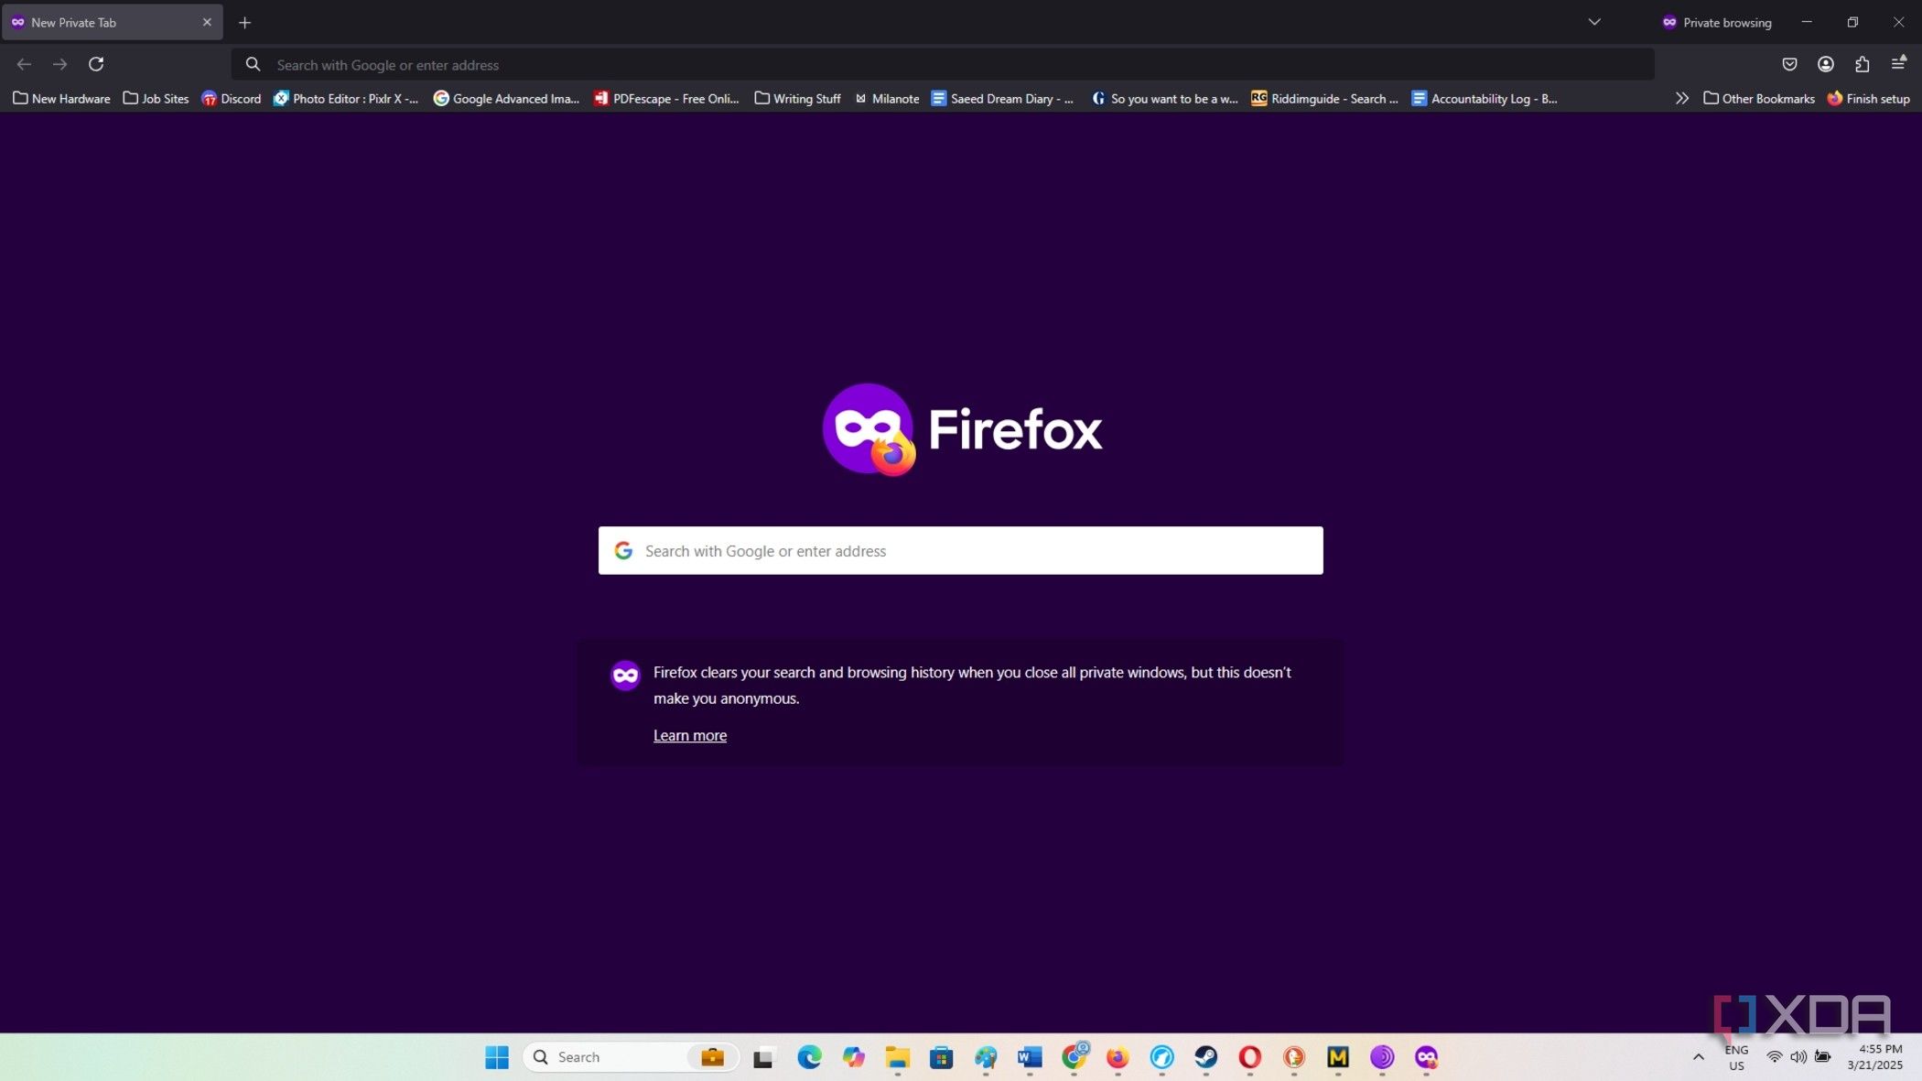Open the Discord bookmark
This screenshot has width=1922, height=1081.
pyautogui.click(x=232, y=98)
